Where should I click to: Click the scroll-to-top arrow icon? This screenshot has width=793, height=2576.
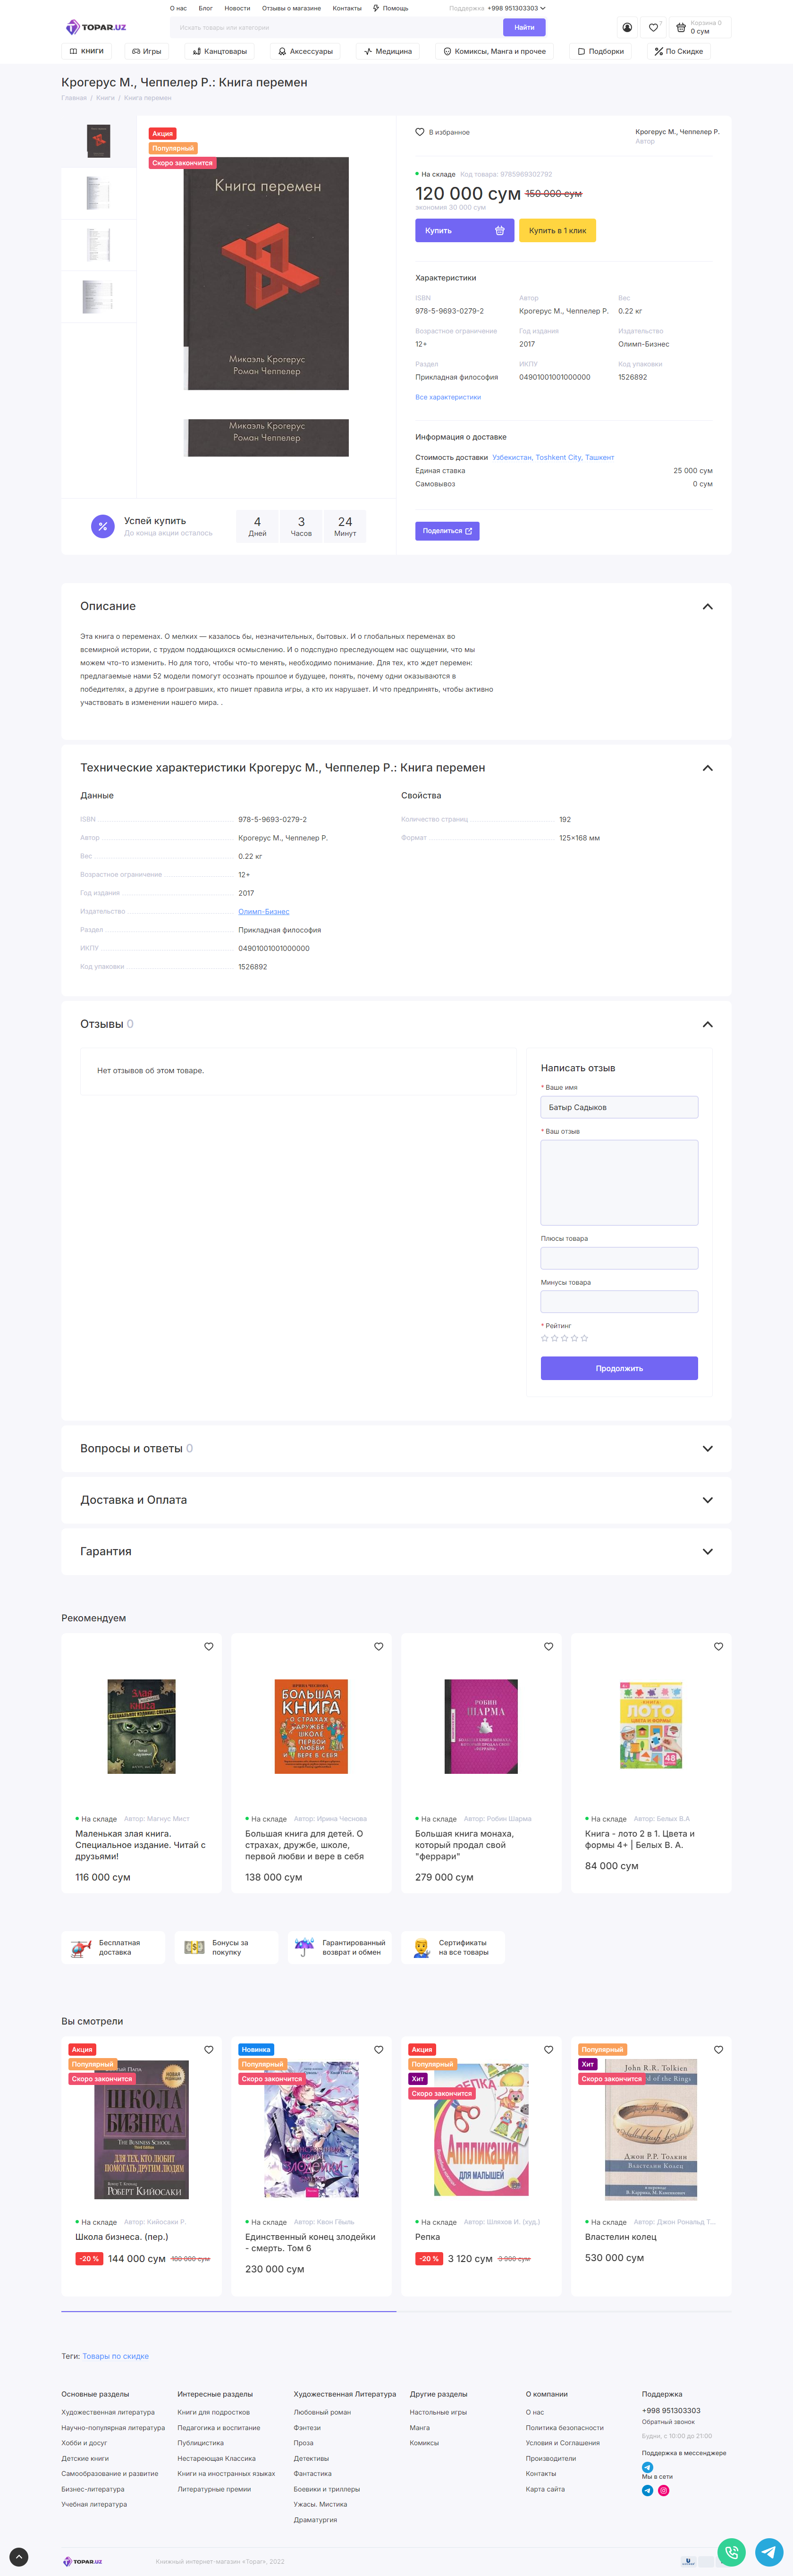pos(19,2557)
